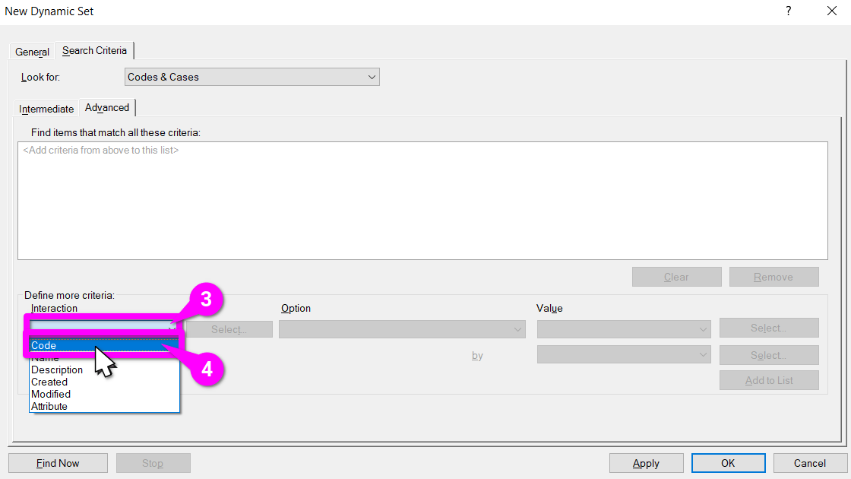
Task: Click the Find Now button
Action: [58, 463]
